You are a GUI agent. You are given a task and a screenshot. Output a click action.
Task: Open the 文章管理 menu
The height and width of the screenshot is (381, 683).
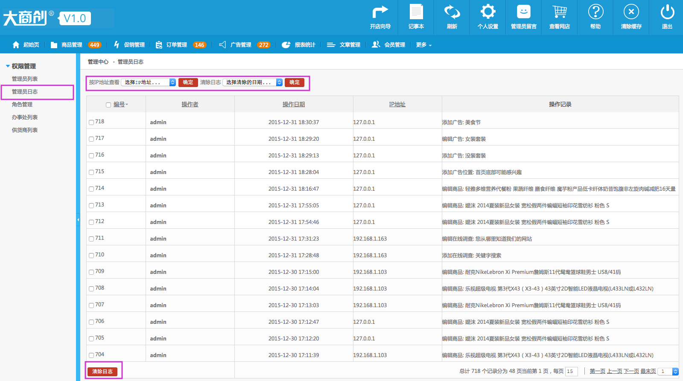(350, 45)
